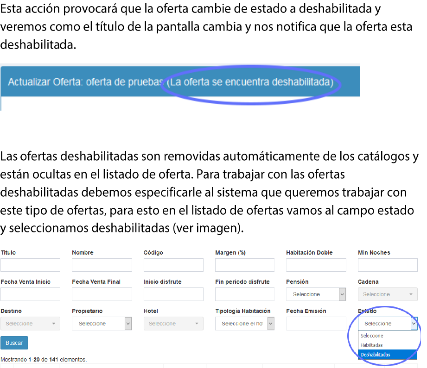Click the Fin periodo disfrute field

tap(245, 294)
